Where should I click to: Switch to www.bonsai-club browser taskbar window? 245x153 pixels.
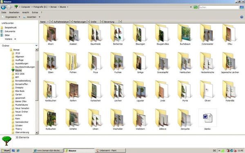point(48,151)
